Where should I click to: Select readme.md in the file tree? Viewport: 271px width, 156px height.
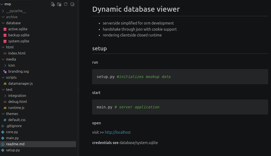38,144
